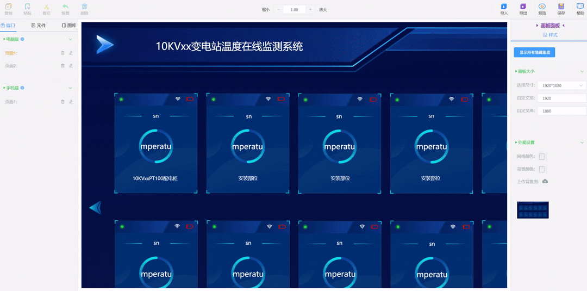Open the 选择尺寸 1920*1080 dropdown

(562, 85)
